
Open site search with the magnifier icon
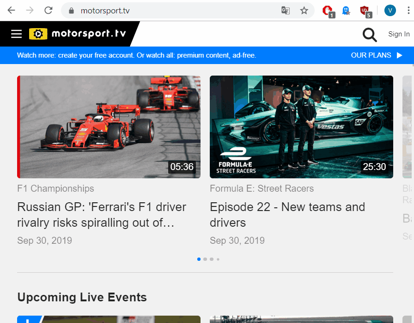click(370, 35)
